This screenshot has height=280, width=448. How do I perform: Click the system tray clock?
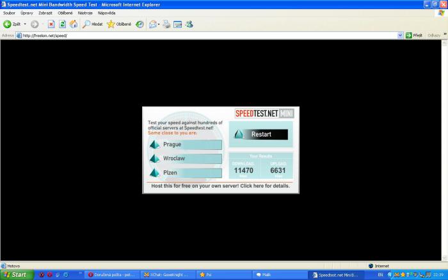438,275
